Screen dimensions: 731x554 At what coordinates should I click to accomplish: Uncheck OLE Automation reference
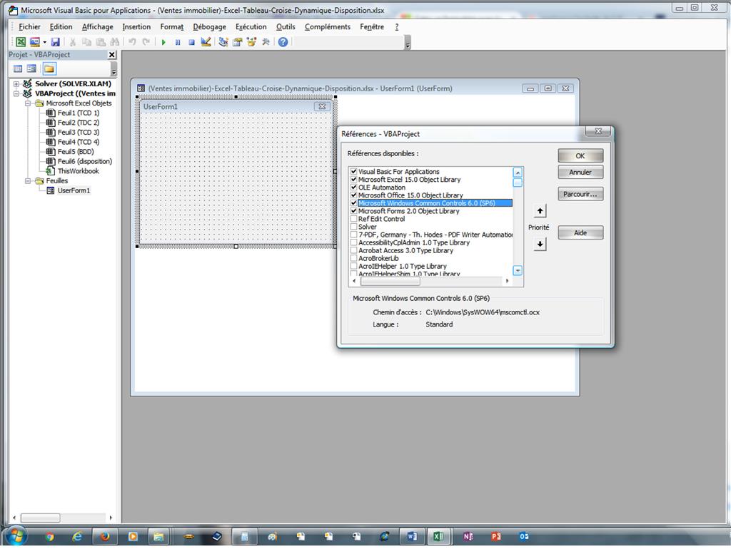(354, 187)
